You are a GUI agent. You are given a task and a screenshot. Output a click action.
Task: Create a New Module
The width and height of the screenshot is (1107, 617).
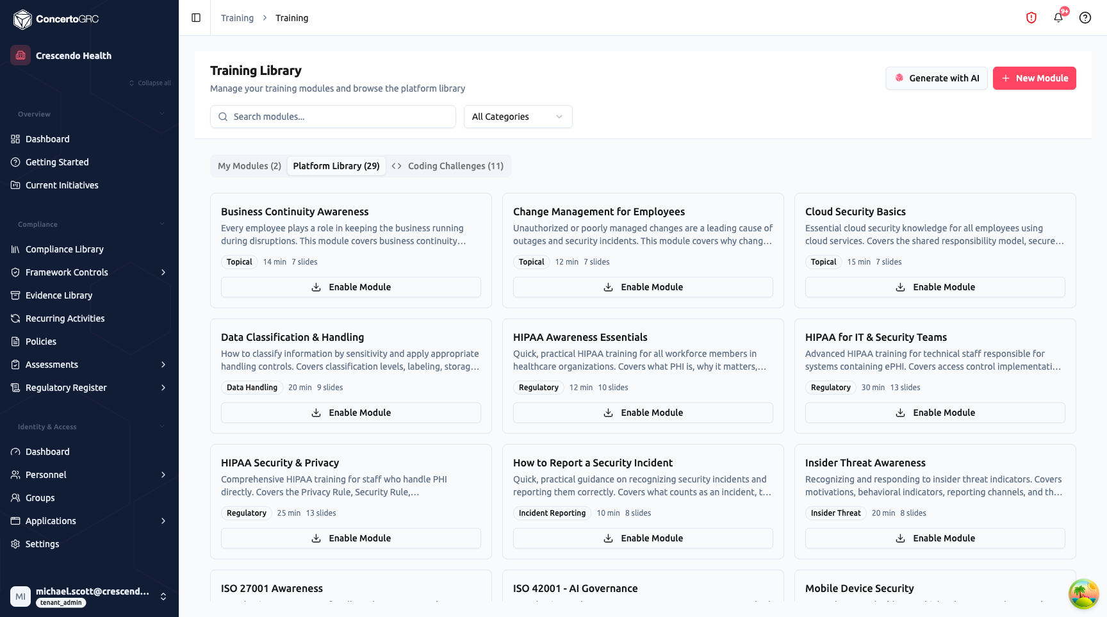pyautogui.click(x=1035, y=78)
